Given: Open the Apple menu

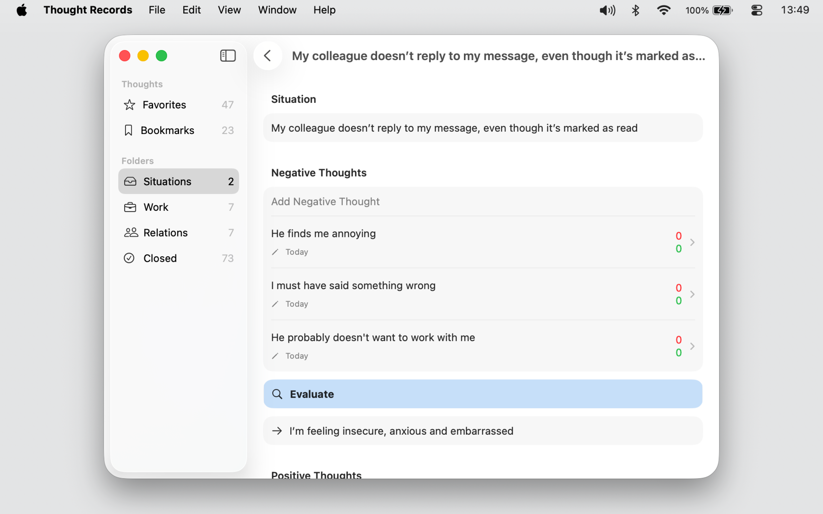Looking at the screenshot, I should coord(22,10).
